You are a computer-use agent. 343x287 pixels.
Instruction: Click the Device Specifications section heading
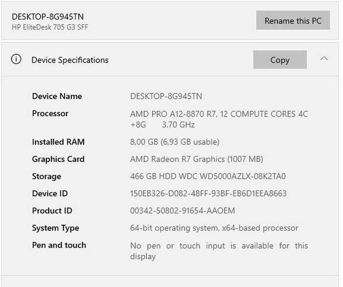coord(70,60)
